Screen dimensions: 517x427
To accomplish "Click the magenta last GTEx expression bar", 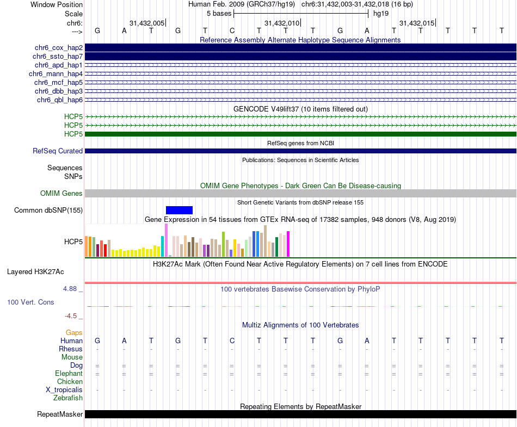I will 288,244.
